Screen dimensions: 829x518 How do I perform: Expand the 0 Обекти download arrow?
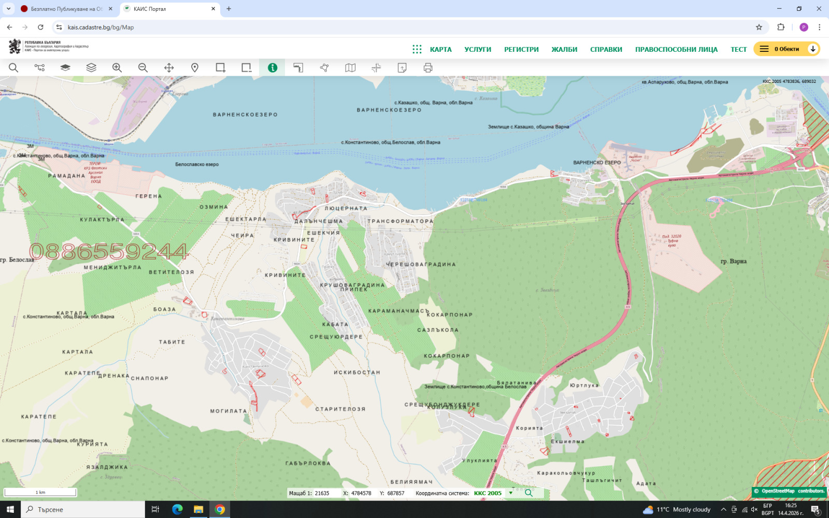(x=813, y=49)
